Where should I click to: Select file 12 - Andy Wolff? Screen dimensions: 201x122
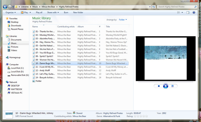click(x=43, y=70)
